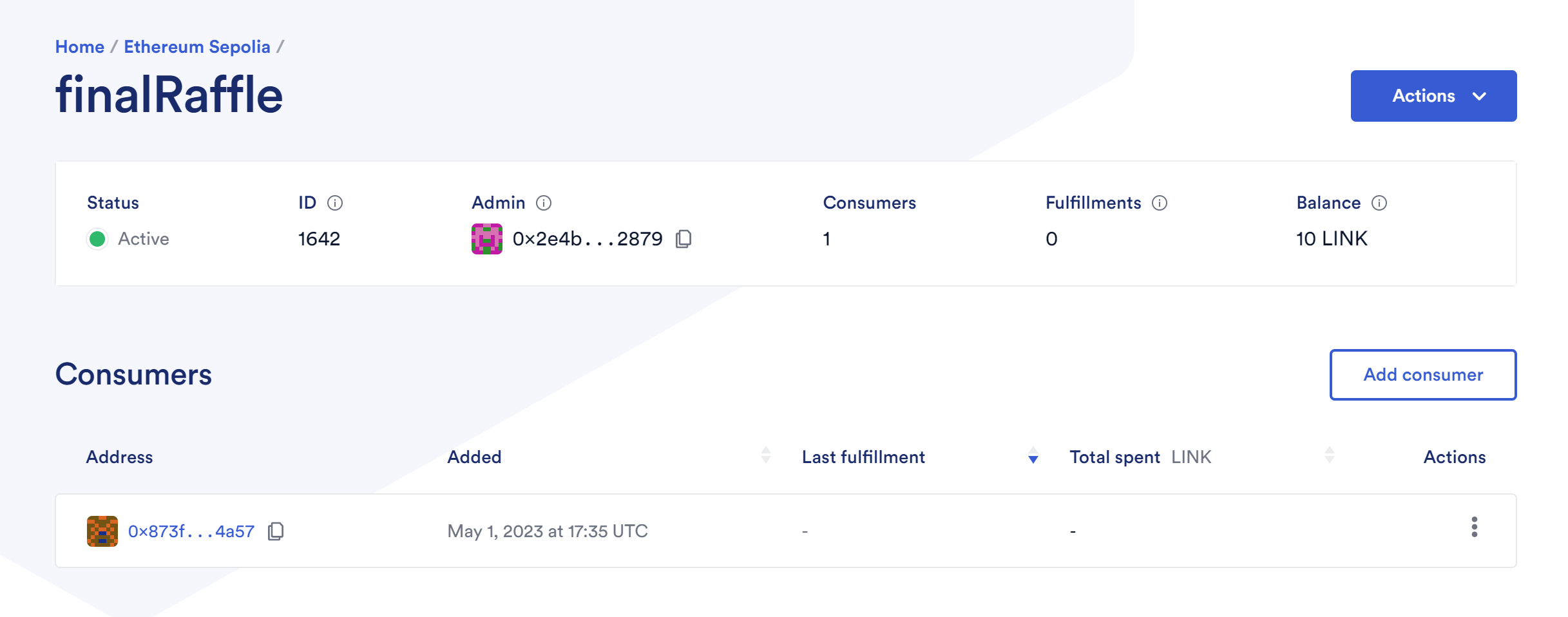Screen dimensions: 1568x617
Task: Sort consumers by Total spent column
Action: pos(1330,455)
